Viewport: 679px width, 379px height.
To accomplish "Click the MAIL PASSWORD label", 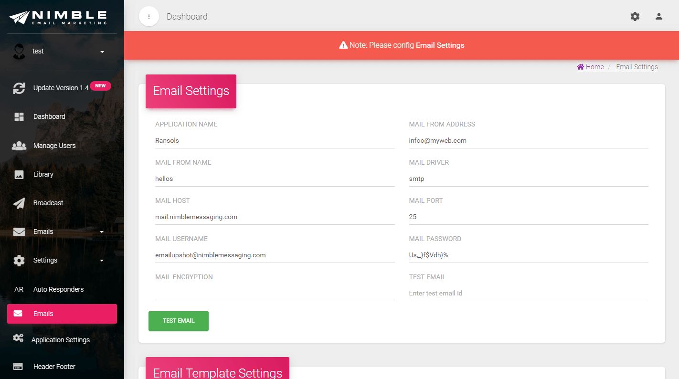I will pos(435,239).
